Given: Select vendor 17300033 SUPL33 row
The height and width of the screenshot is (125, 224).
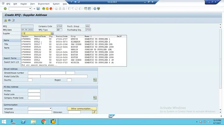Looking at the screenshot, I should click(x=74, y=55).
